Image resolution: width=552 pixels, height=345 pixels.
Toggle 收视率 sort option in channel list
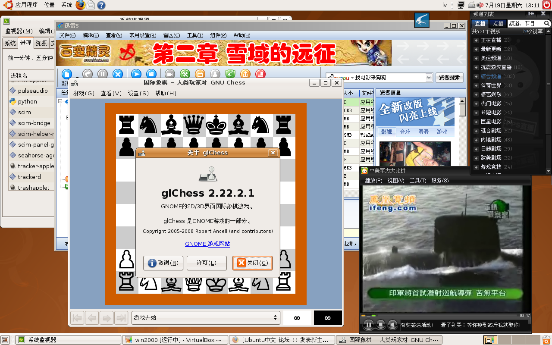(x=533, y=31)
